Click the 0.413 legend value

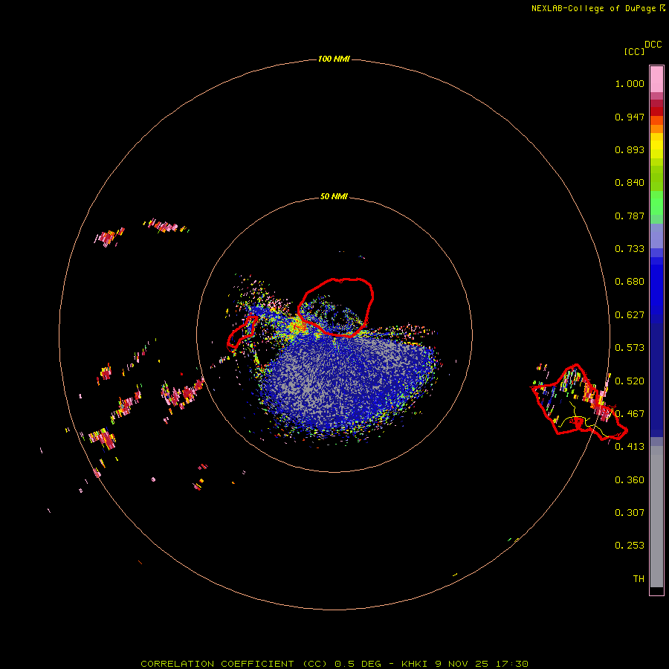tap(630, 447)
